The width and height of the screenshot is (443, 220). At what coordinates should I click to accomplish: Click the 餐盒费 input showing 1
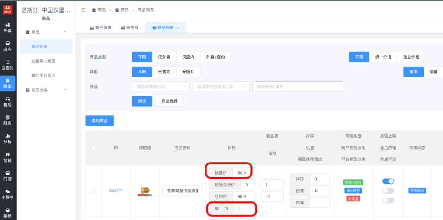coord(273,185)
